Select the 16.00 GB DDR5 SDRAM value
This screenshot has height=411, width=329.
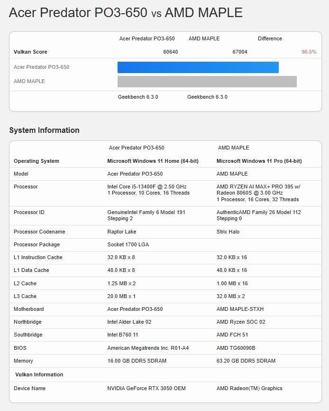[137, 361]
